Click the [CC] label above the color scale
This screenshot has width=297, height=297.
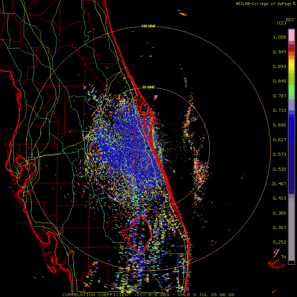[x=281, y=23]
